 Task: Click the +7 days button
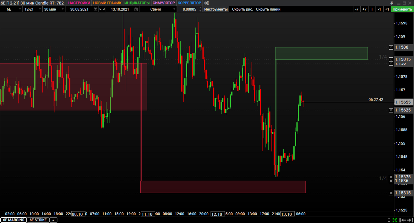364,9
